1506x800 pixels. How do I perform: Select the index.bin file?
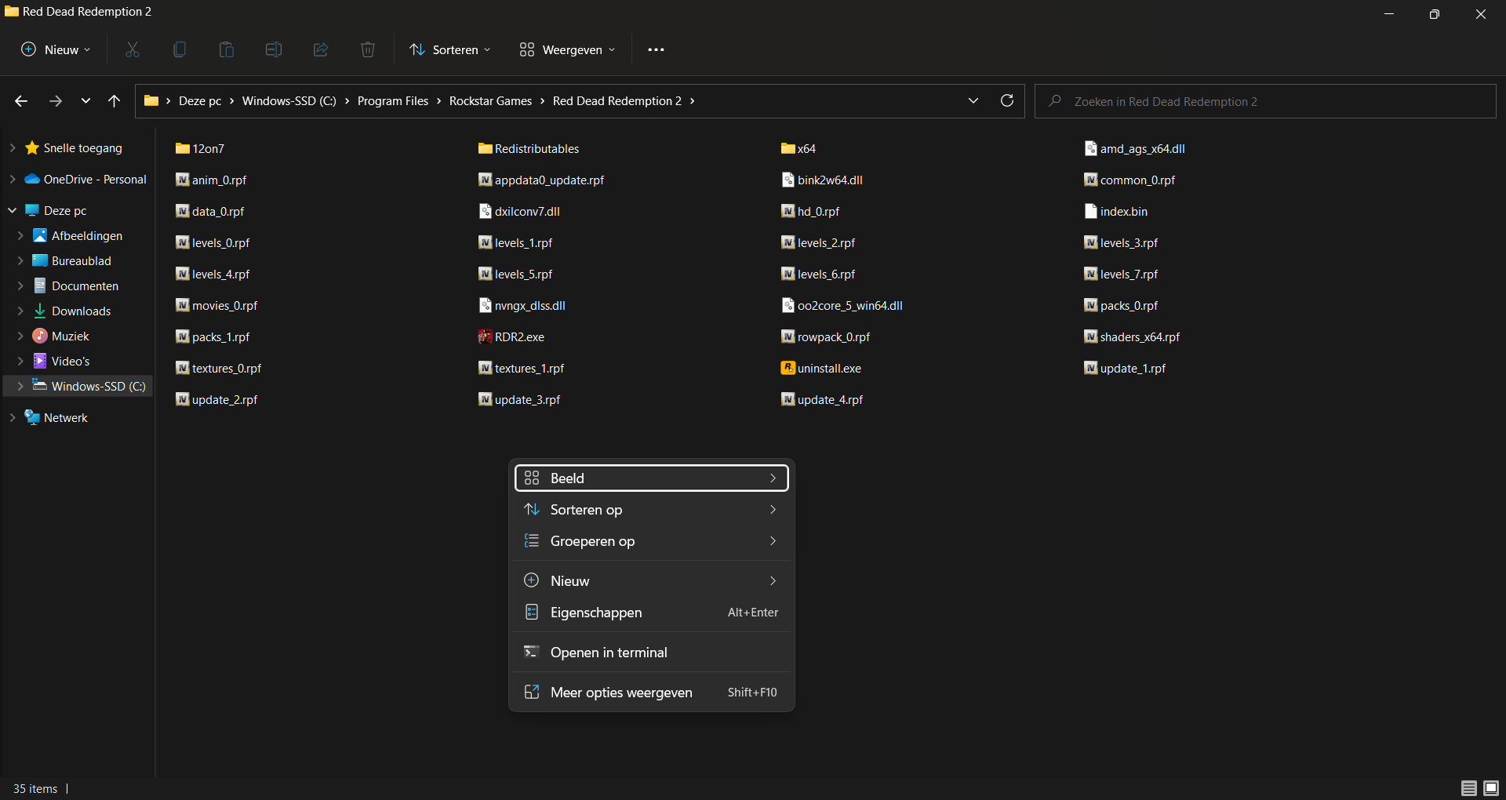click(1115, 211)
